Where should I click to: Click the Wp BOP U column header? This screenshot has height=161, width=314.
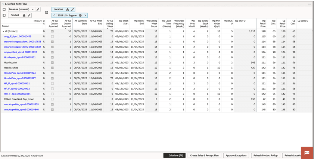245,23
